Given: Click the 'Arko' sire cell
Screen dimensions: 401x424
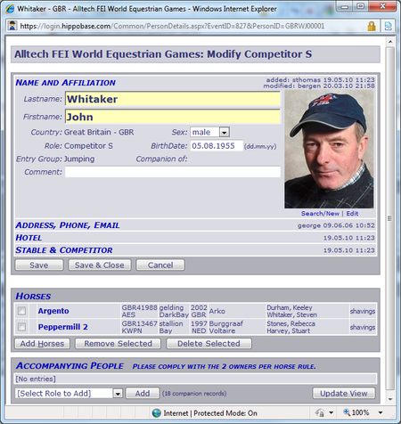Looking at the screenshot, I should pos(217,311).
